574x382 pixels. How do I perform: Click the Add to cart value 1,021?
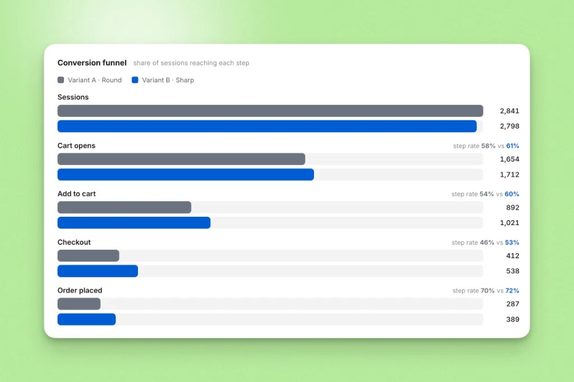[510, 223]
